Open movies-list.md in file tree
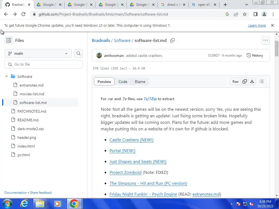Viewport: 279px width, 209px height. tap(32, 94)
